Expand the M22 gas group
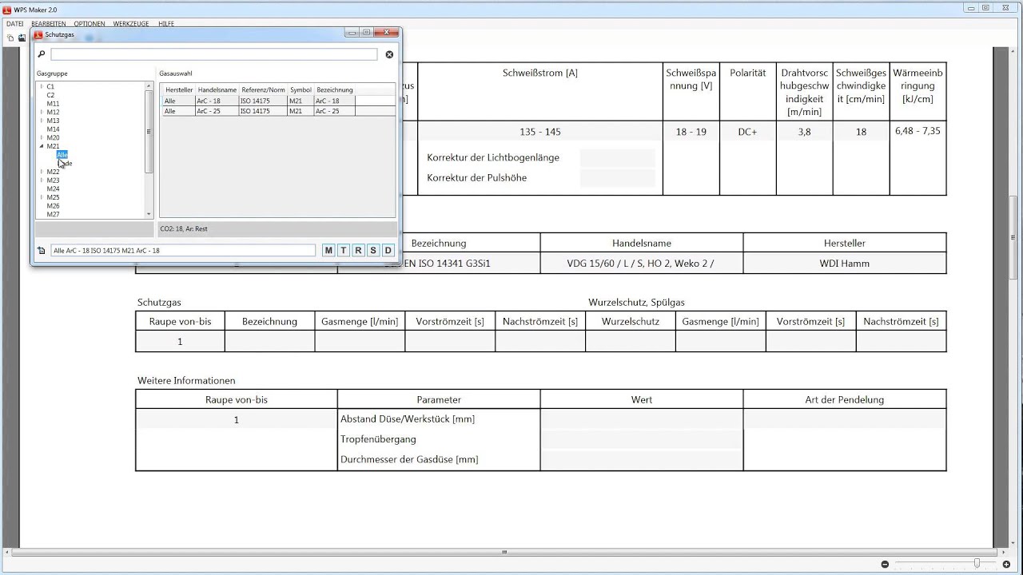The width and height of the screenshot is (1023, 575). 42,172
